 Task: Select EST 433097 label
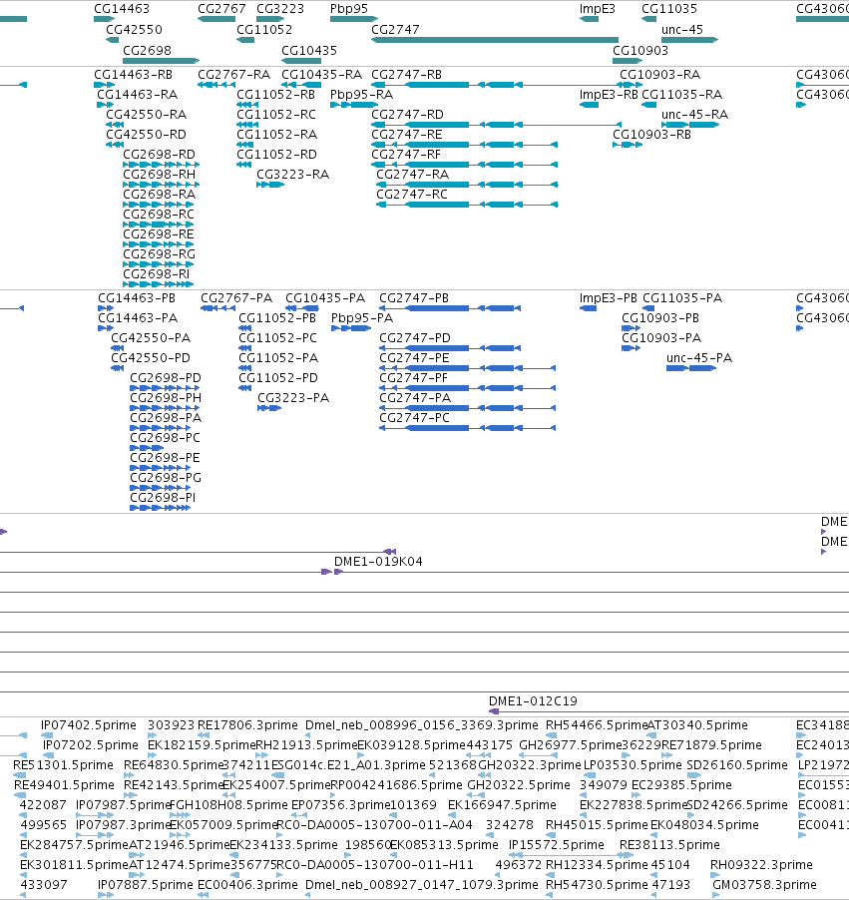pyautogui.click(x=44, y=884)
